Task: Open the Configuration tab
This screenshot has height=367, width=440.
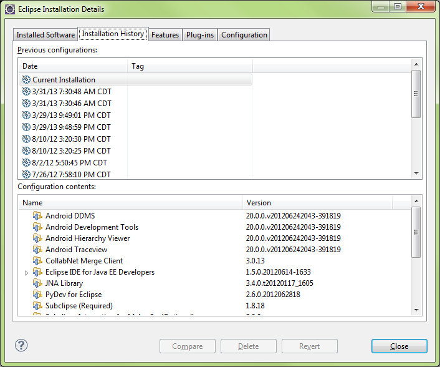Action: pos(244,35)
